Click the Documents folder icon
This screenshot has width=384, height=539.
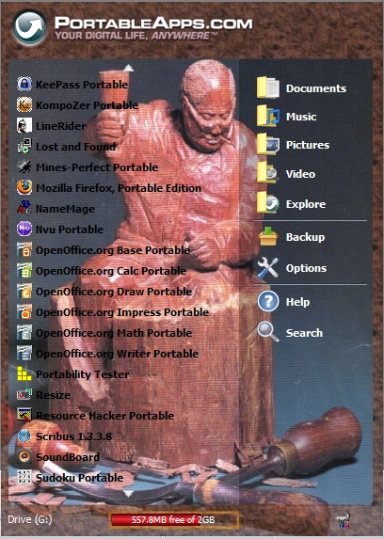267,88
